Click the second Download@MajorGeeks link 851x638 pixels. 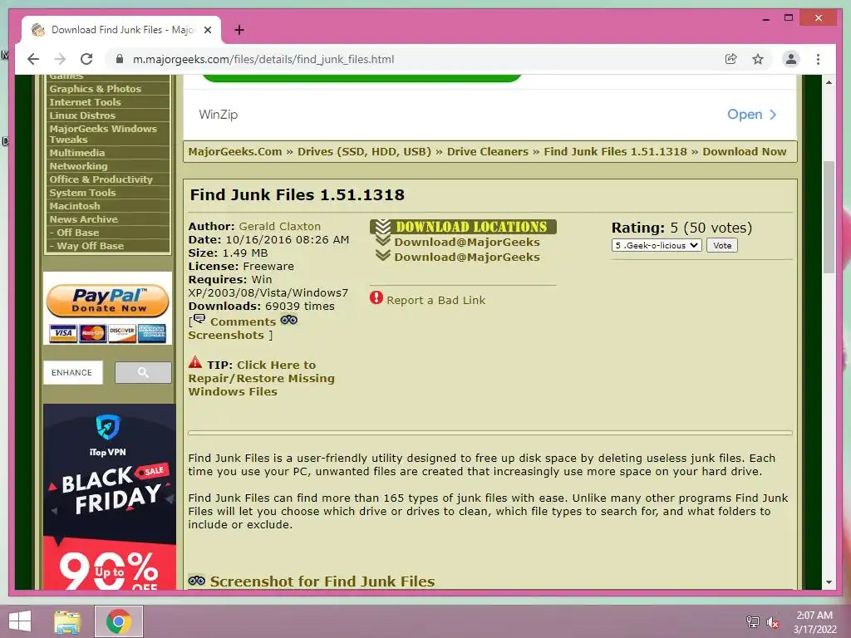click(x=467, y=257)
